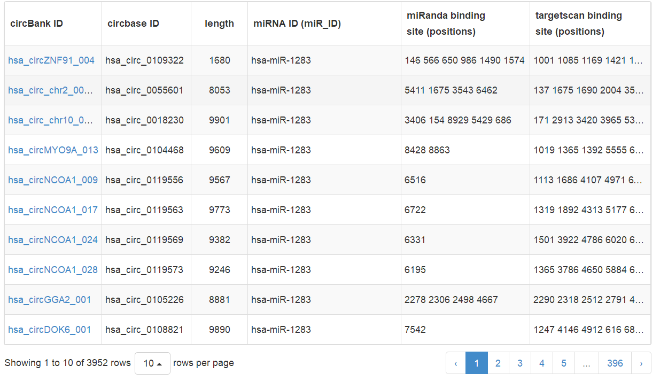Visit the hsa_circDOK6_001 link
The width and height of the screenshot is (660, 381).
point(50,330)
